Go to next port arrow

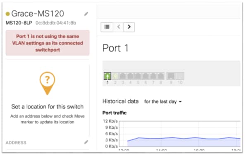129,27
